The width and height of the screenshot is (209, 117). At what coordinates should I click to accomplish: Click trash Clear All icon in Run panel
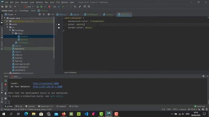point(6,93)
